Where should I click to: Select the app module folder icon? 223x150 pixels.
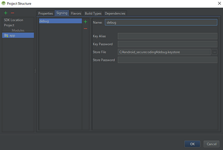(6, 35)
